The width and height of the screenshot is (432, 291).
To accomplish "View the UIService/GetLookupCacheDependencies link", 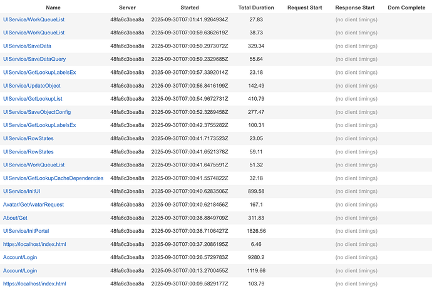I will coord(53,178).
